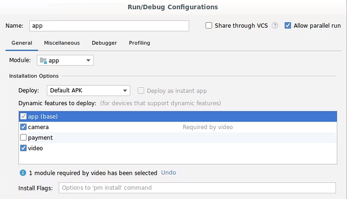This screenshot has height=199, width=347.
Task: Click the Install Flags input field
Action: point(197,188)
